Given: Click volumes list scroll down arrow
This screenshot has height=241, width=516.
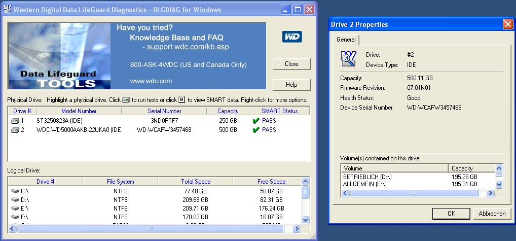Looking at the screenshot, I should (x=499, y=184).
